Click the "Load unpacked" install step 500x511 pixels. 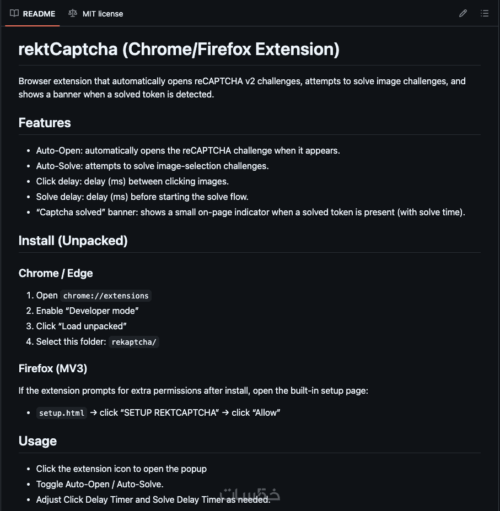(82, 327)
